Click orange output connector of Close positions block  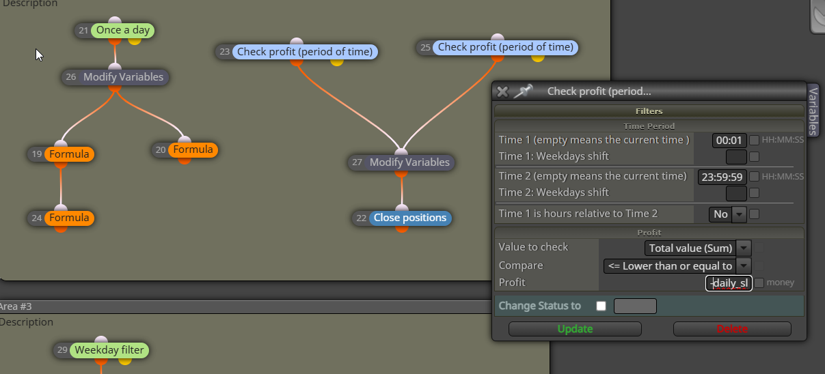(x=401, y=229)
